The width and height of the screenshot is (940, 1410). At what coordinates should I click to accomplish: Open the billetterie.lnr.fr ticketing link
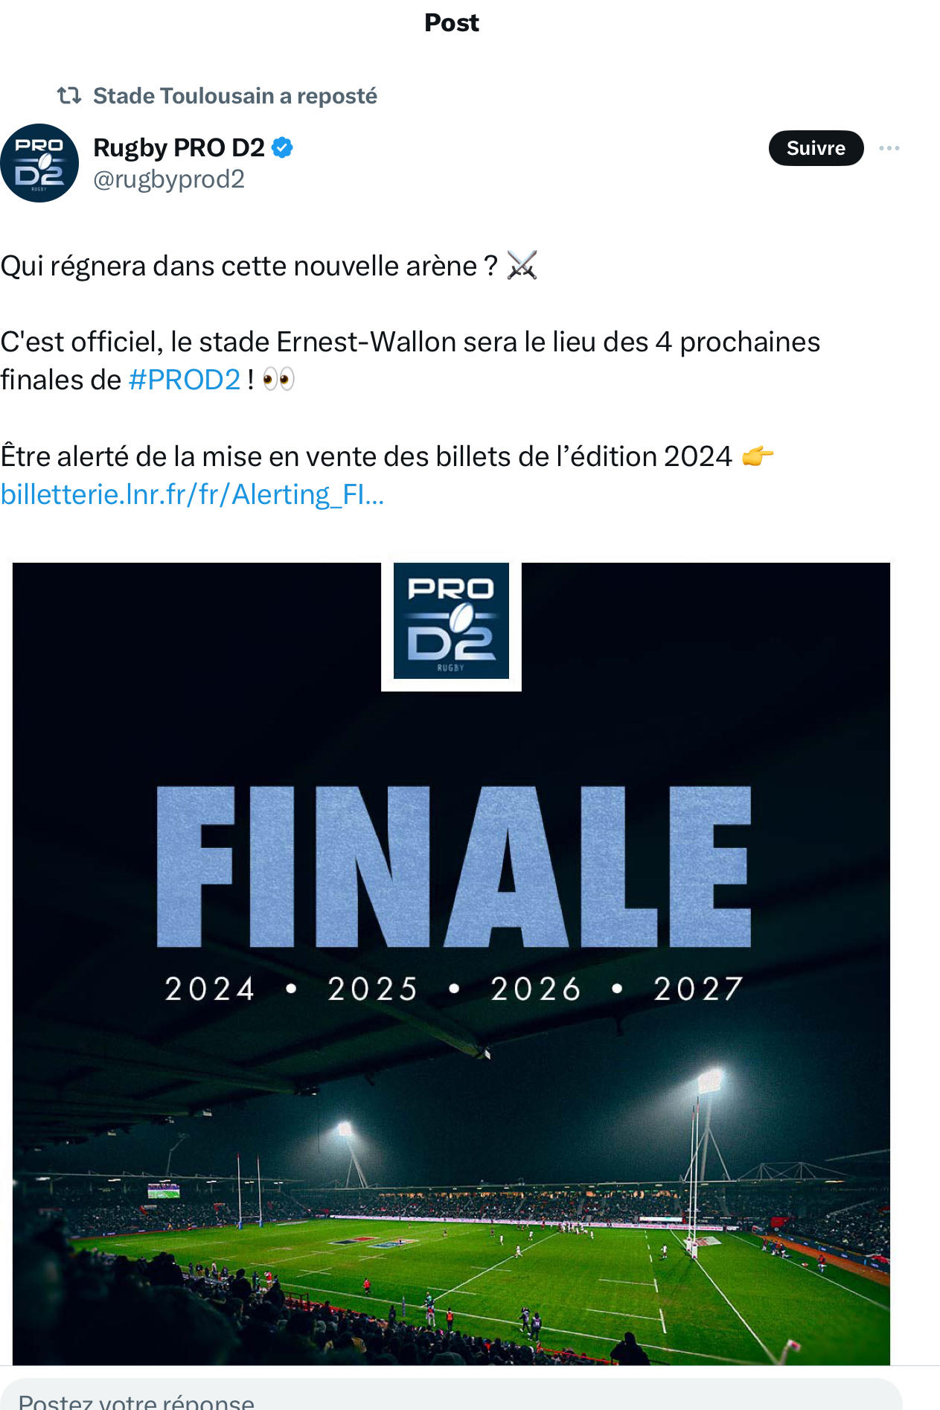coord(192,494)
